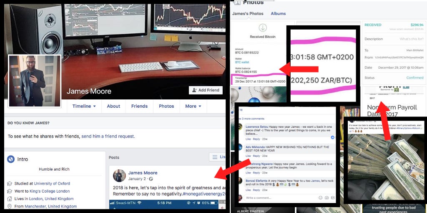Expand the More tab dropdown
The height and width of the screenshot is (213, 427).
(x=193, y=106)
